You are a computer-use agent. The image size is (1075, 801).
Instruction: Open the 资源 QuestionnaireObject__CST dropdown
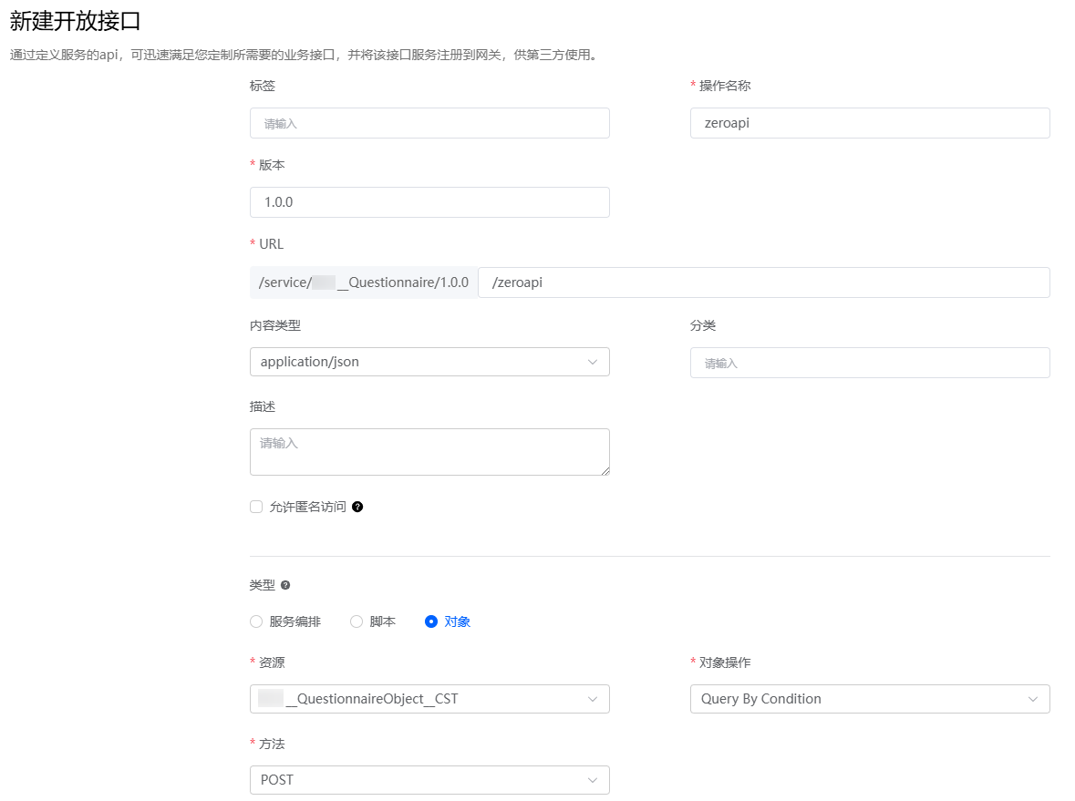click(x=429, y=699)
